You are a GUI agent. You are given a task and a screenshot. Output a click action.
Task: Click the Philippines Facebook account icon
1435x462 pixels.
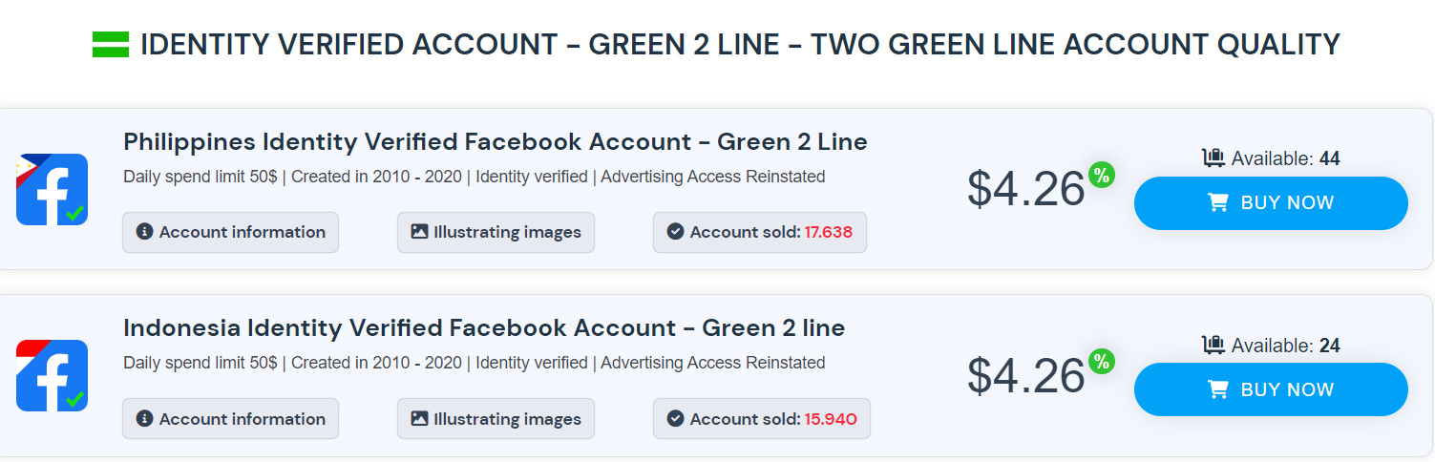[52, 189]
